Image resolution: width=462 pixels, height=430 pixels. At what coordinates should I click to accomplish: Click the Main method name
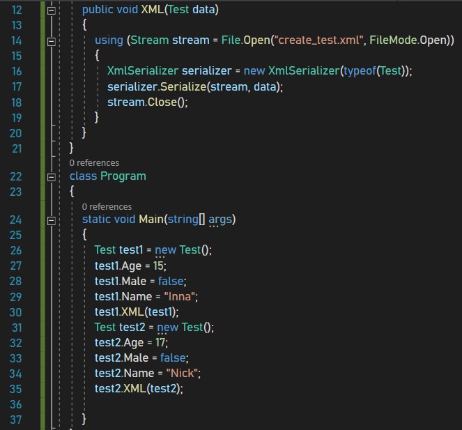coord(151,220)
